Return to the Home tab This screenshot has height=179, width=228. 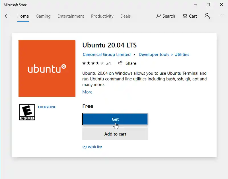click(23, 16)
